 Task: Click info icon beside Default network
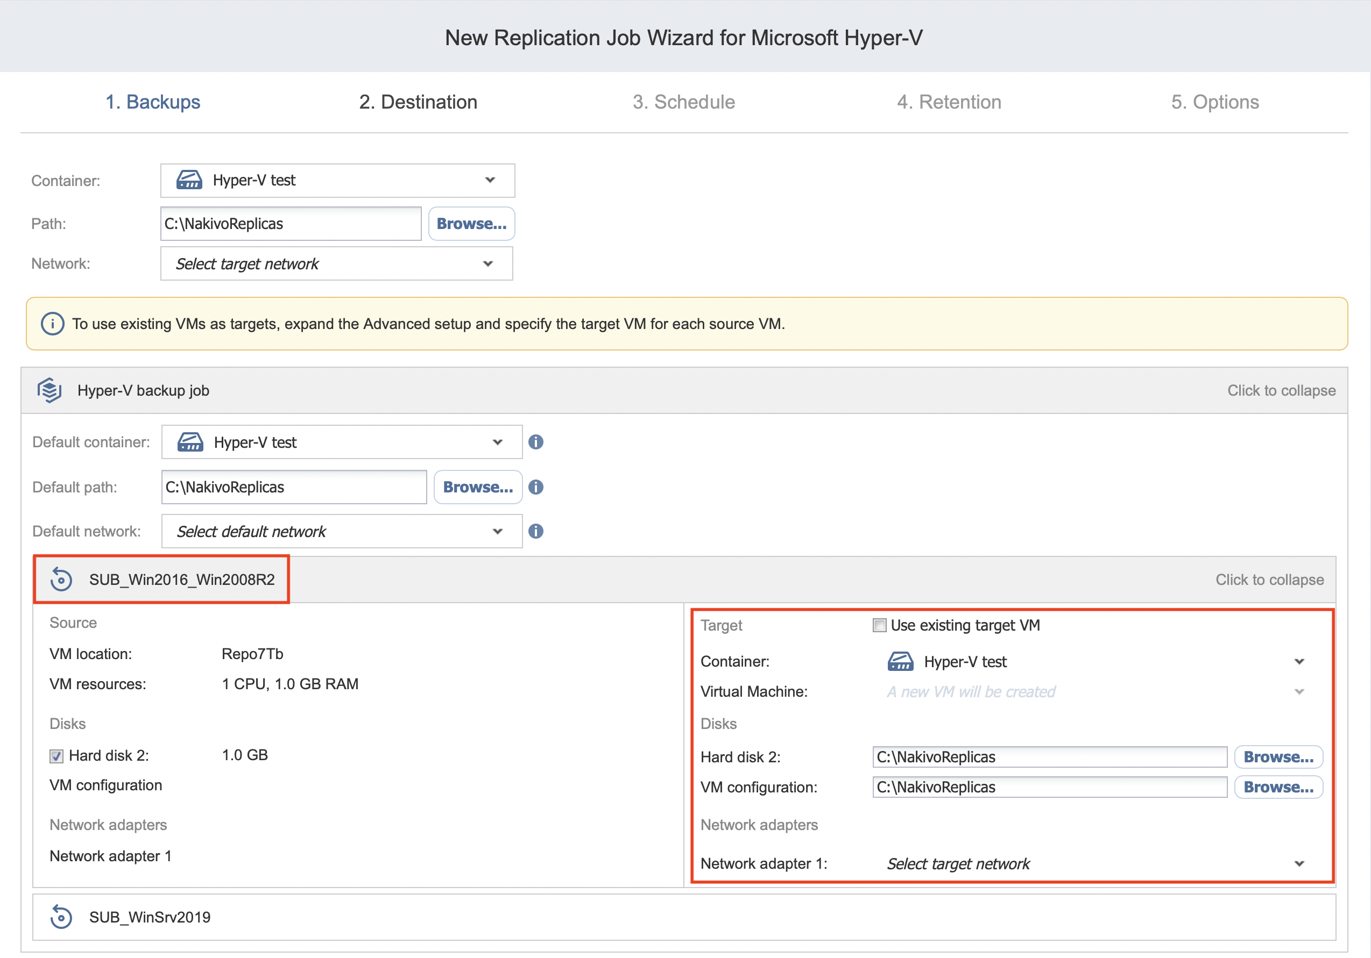pyautogui.click(x=535, y=532)
